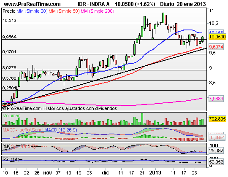Click the magenta 7,9689 moving average tag
228x177 pixels.
[x=216, y=99]
